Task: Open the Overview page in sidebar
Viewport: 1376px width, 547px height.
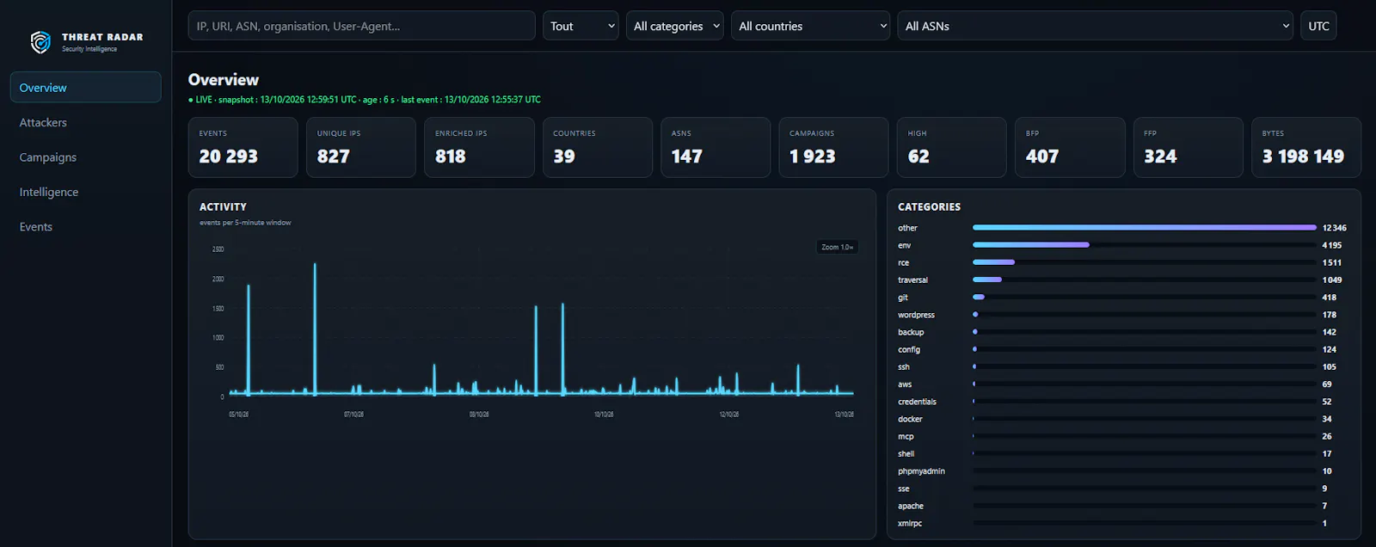Action: pos(85,88)
